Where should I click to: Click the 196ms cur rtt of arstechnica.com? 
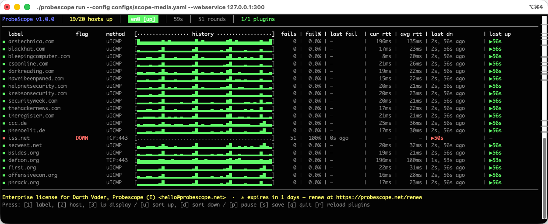coord(383,41)
